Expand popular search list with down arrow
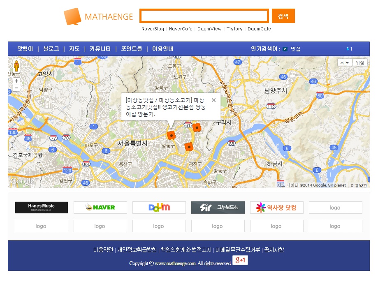This screenshot has height=286, width=378. coord(349,49)
